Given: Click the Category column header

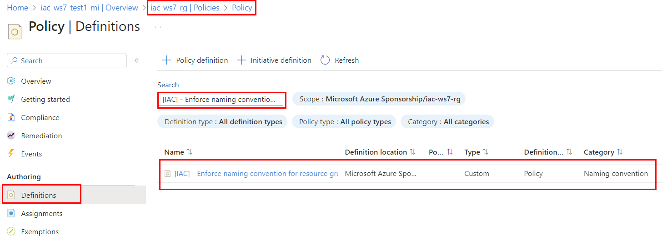Looking at the screenshot, I should (599, 152).
